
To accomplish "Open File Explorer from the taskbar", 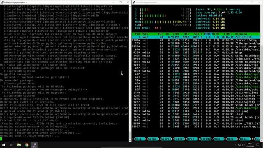I will (x=19, y=145).
